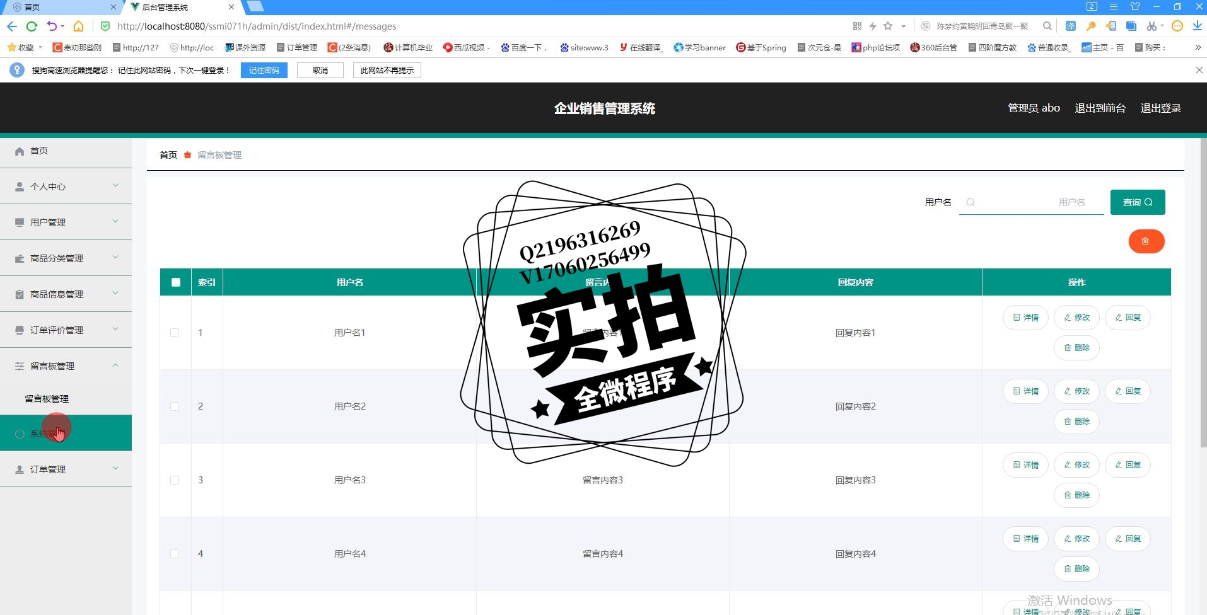Click the scissors screenshot tool icon
Screen dimensions: 1207x615
(1152, 26)
